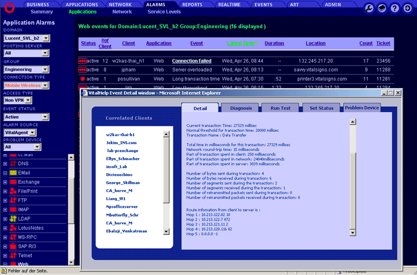
Task: Open the Connection failed event link
Action: click(191, 61)
